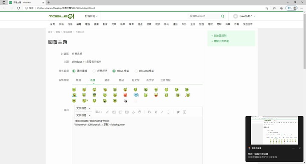
Task: Switch to the 動作 emoticon tab
Action: tap(107, 80)
